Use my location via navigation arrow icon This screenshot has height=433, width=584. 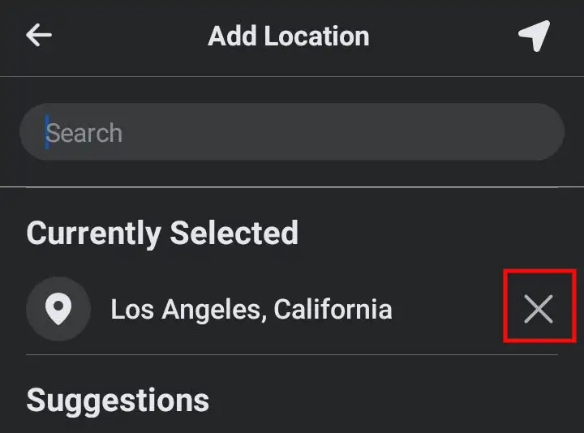pos(535,36)
